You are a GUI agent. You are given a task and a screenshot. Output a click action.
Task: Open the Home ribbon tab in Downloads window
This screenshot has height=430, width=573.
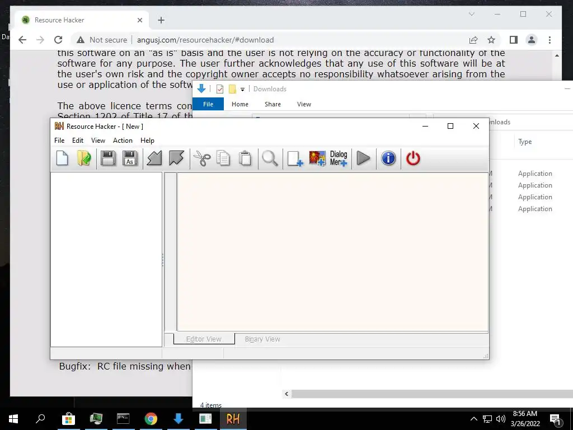[239, 104]
